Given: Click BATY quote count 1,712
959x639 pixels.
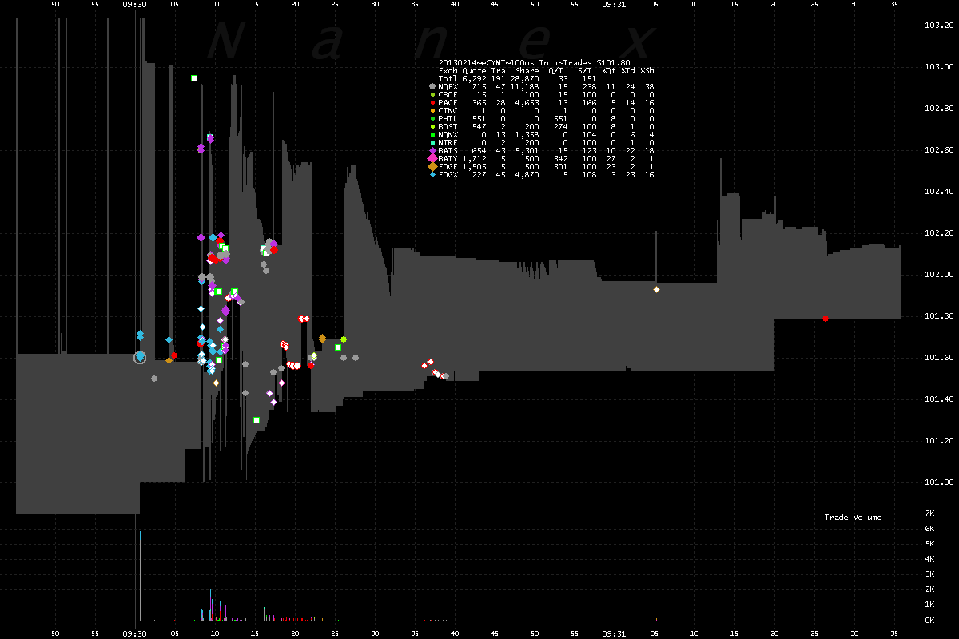Looking at the screenshot, I should point(474,158).
